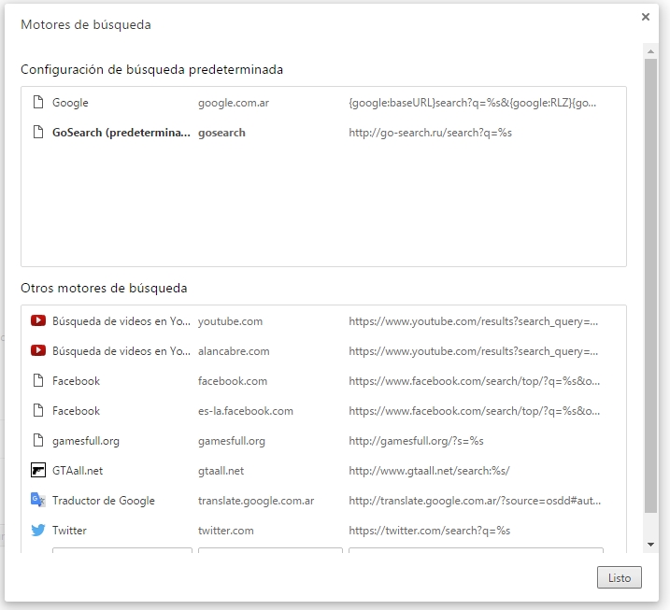Select Traductor de Google engine name
The image size is (670, 610).
(x=104, y=501)
